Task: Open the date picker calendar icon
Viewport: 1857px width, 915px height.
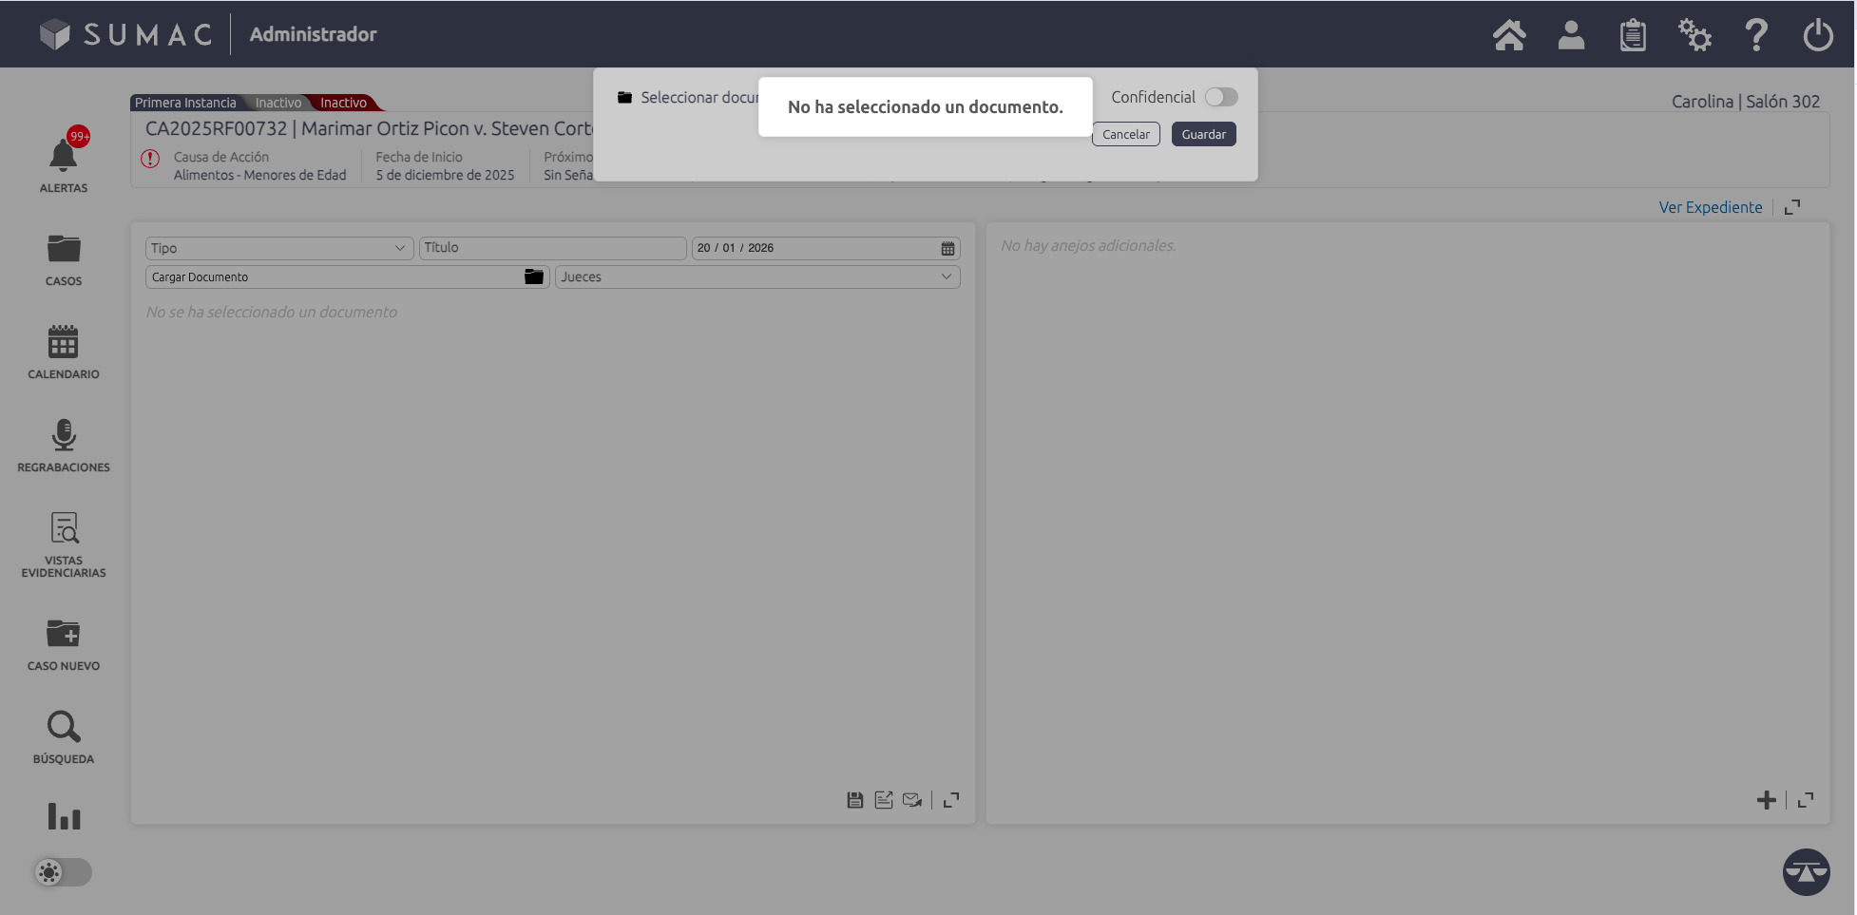Action: pyautogui.click(x=948, y=248)
